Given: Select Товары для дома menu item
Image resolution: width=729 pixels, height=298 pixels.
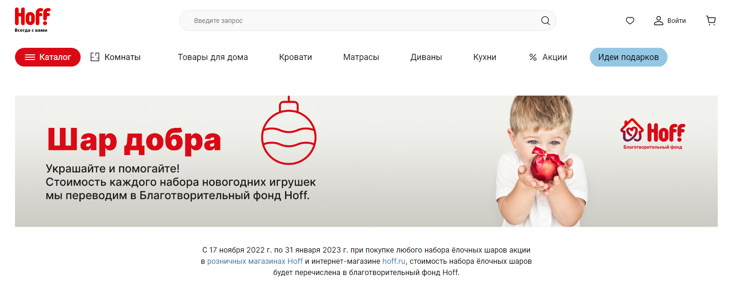Looking at the screenshot, I should pyautogui.click(x=213, y=57).
